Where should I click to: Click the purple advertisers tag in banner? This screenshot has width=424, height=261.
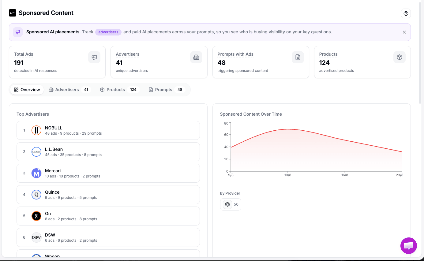pyautogui.click(x=108, y=32)
